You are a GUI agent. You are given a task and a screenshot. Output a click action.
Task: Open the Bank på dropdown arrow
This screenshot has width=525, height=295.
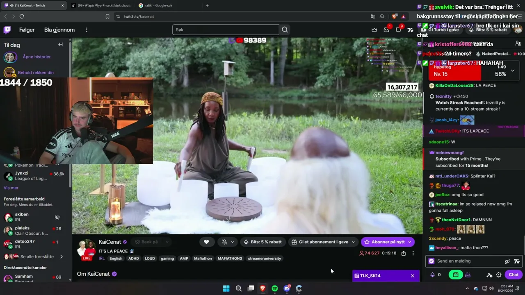pos(167,242)
